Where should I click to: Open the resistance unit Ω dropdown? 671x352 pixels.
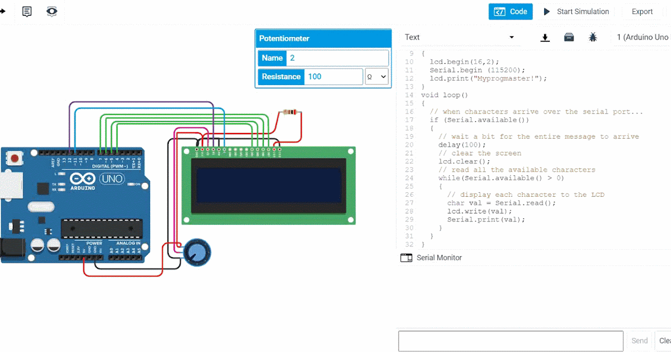click(376, 77)
